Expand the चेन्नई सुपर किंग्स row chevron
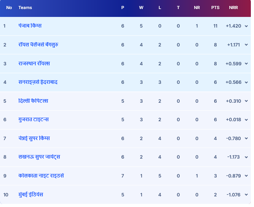Image resolution: width=254 pixels, height=207 pixels. tap(246, 139)
